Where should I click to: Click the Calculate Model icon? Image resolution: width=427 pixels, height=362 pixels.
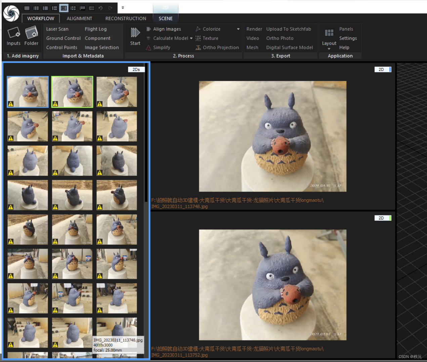pyautogui.click(x=148, y=38)
